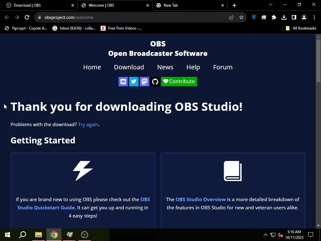Close the 'Download | OBS' tab
The image size is (321, 241).
pos(73,5)
